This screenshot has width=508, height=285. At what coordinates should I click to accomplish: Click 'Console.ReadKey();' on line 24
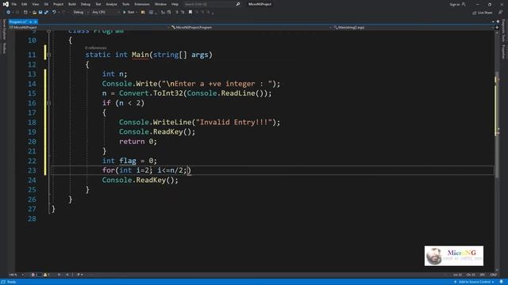click(140, 180)
